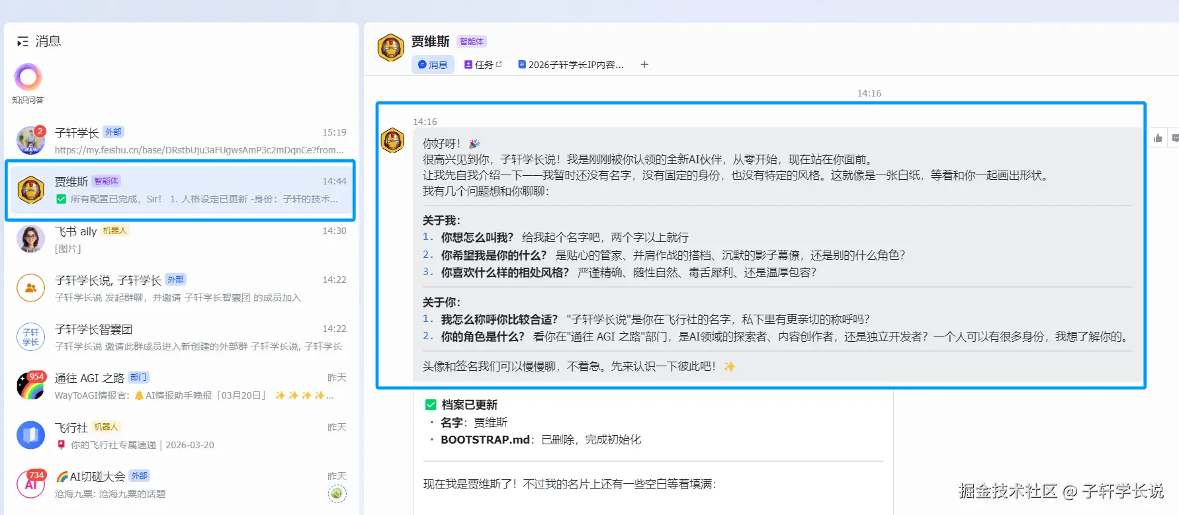Open the 子轩学长说, 子轩学长 group avatar

[31, 288]
